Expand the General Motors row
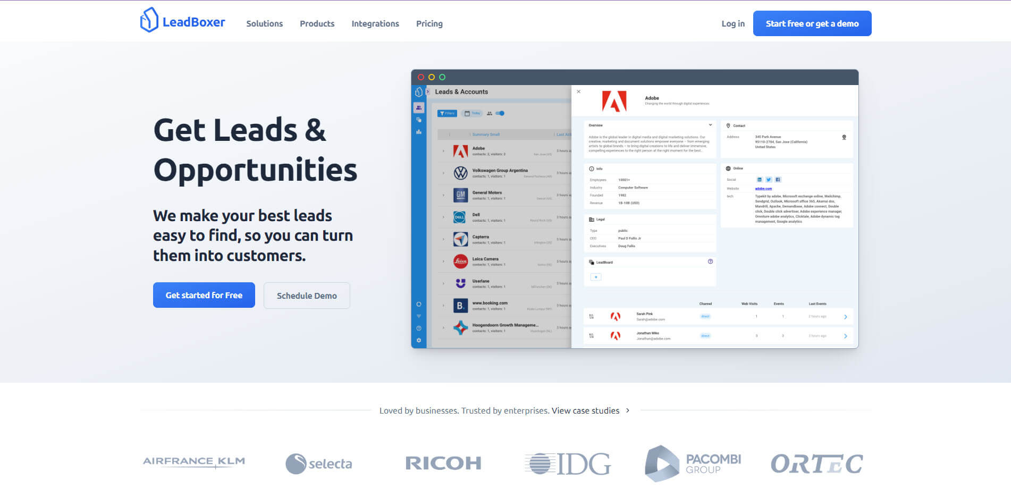The image size is (1011, 488). pyautogui.click(x=443, y=195)
